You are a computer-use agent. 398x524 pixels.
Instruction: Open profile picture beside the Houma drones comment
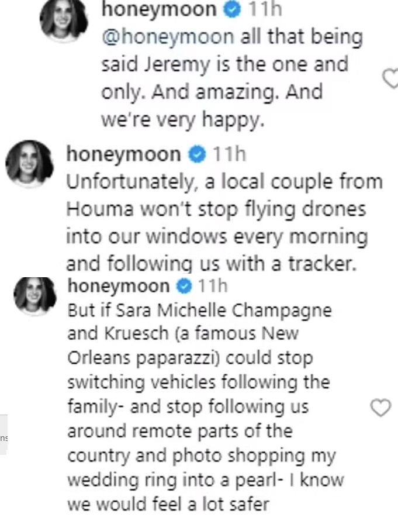29,163
